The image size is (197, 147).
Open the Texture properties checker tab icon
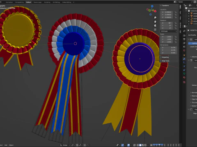[x=184, y=82]
